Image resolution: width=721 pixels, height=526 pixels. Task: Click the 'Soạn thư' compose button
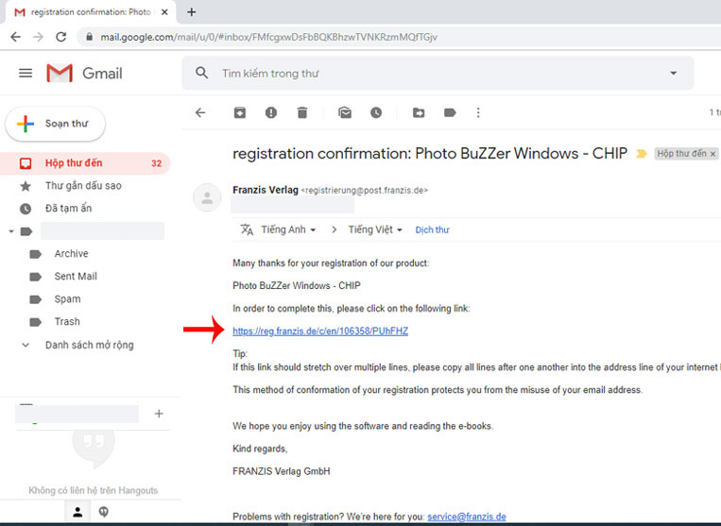55,124
